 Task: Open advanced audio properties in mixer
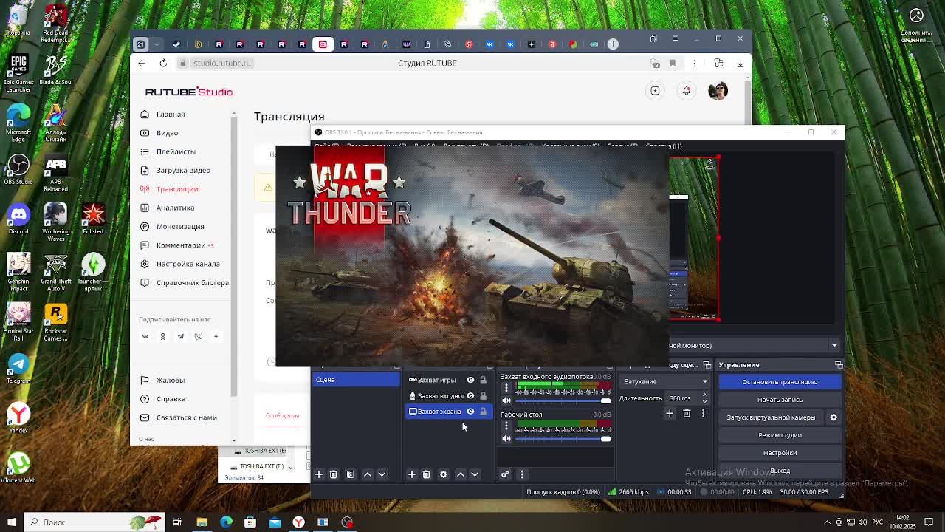(x=505, y=474)
